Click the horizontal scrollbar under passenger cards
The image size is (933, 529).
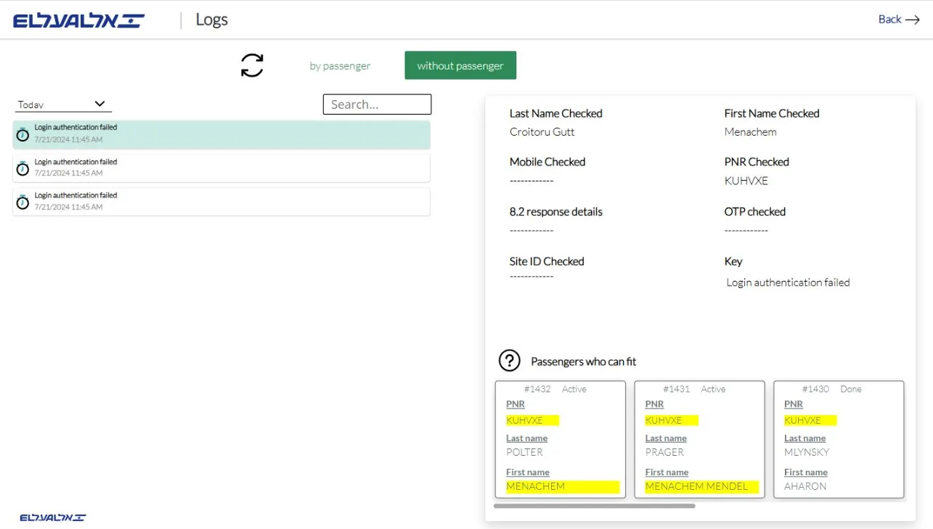pyautogui.click(x=594, y=506)
